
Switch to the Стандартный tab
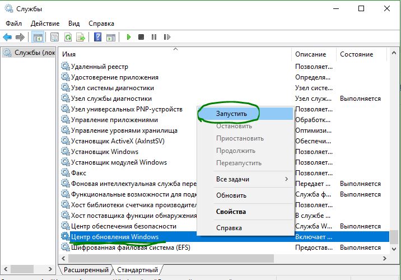pos(137,270)
